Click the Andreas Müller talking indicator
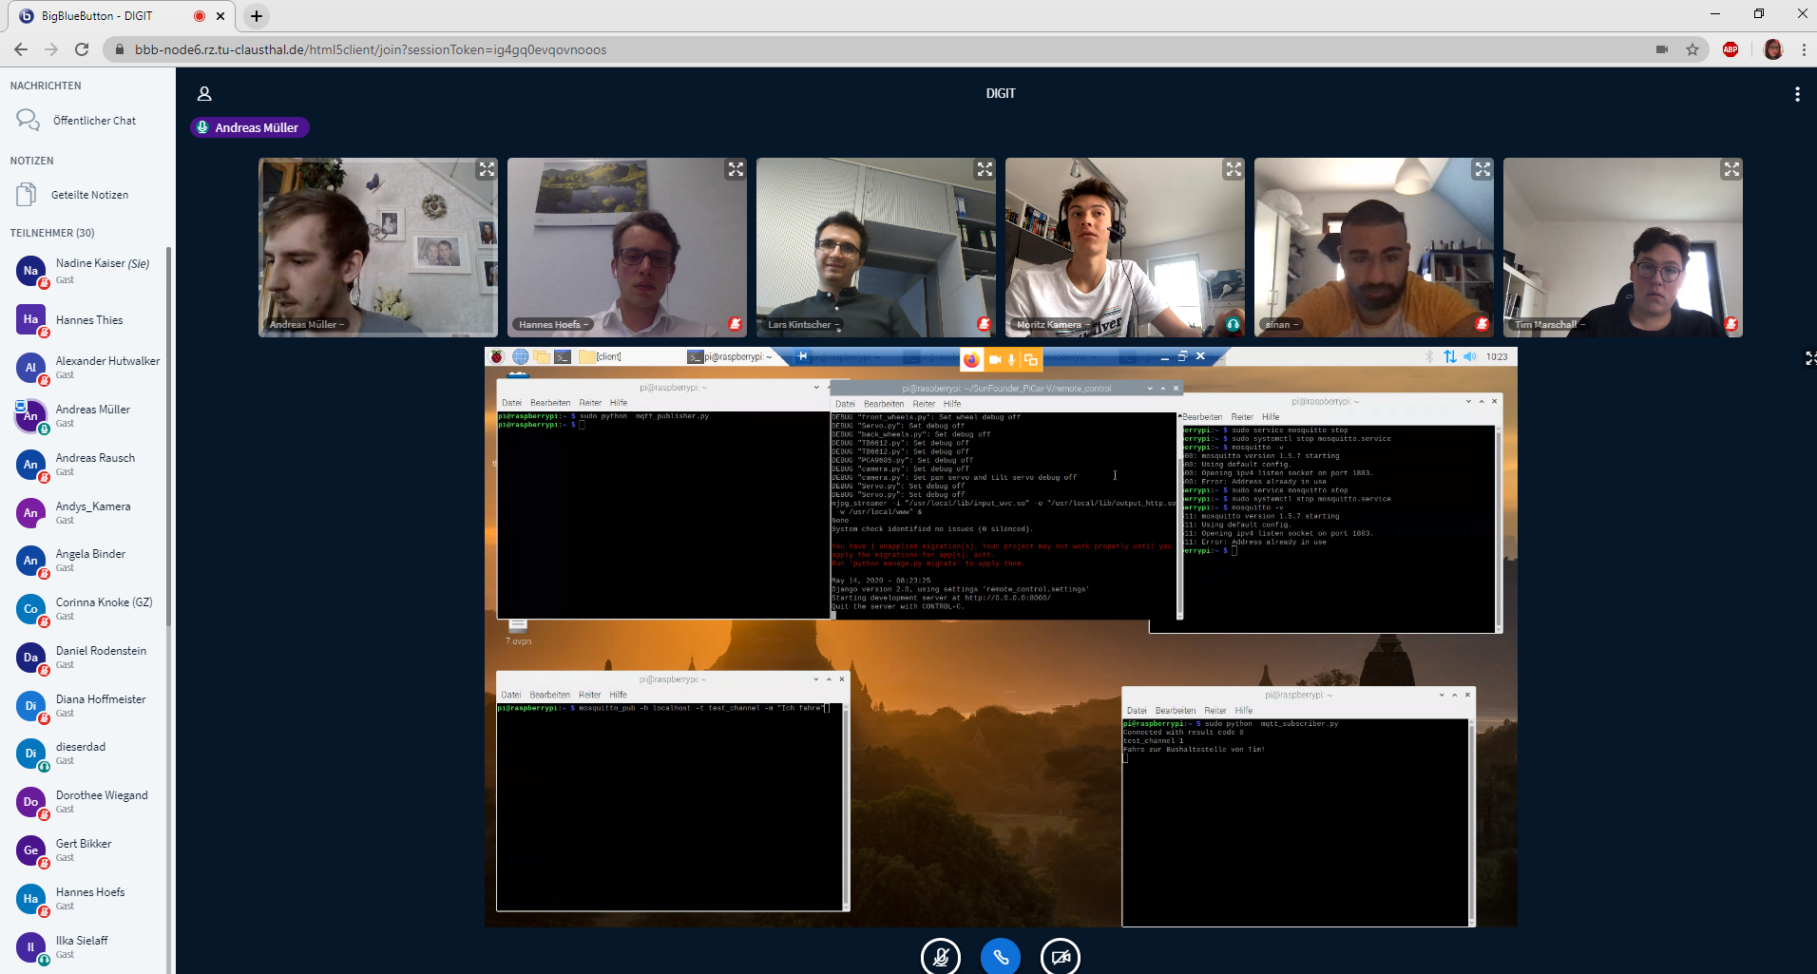This screenshot has width=1817, height=974. pos(249,127)
